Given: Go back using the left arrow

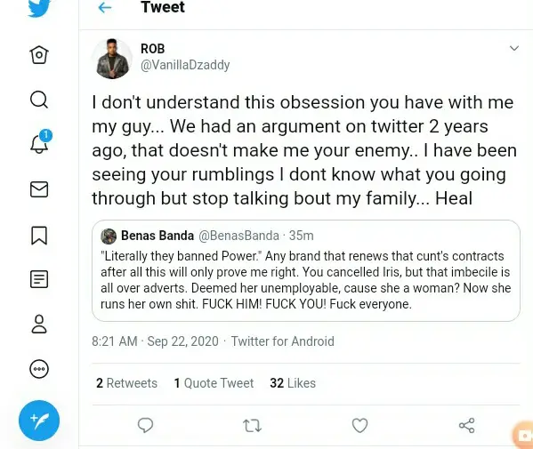Looking at the screenshot, I should [105, 7].
